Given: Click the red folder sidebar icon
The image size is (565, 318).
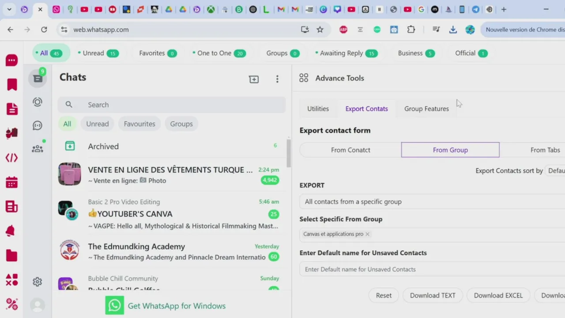Looking at the screenshot, I should coord(12,255).
